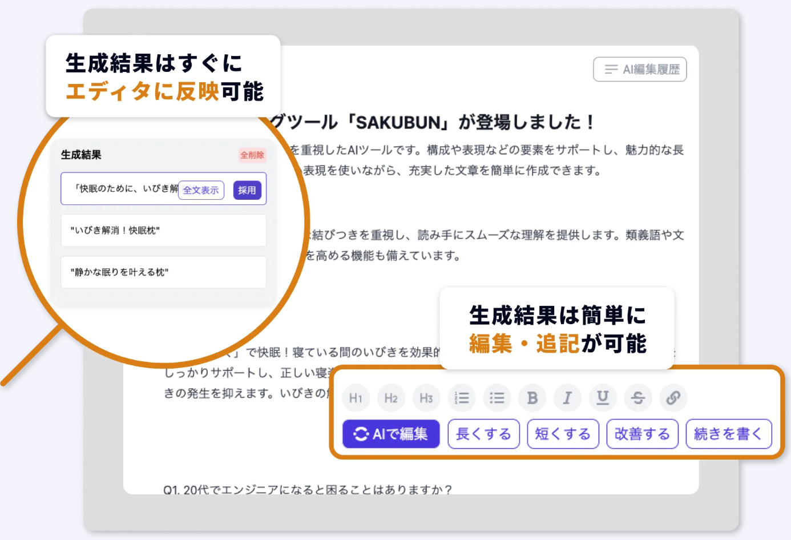This screenshot has height=540, width=791.
Task: Toggle italic formatting
Action: pos(567,398)
